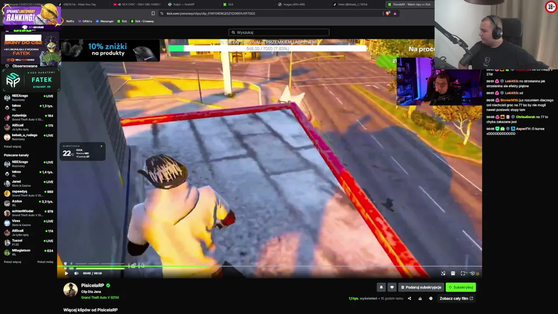Click ChrisuGoral username in chat
The height and width of the screenshot is (314, 558).
tap(525, 117)
